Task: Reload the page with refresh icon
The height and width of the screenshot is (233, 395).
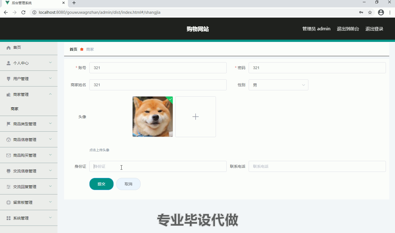Action: (23, 12)
